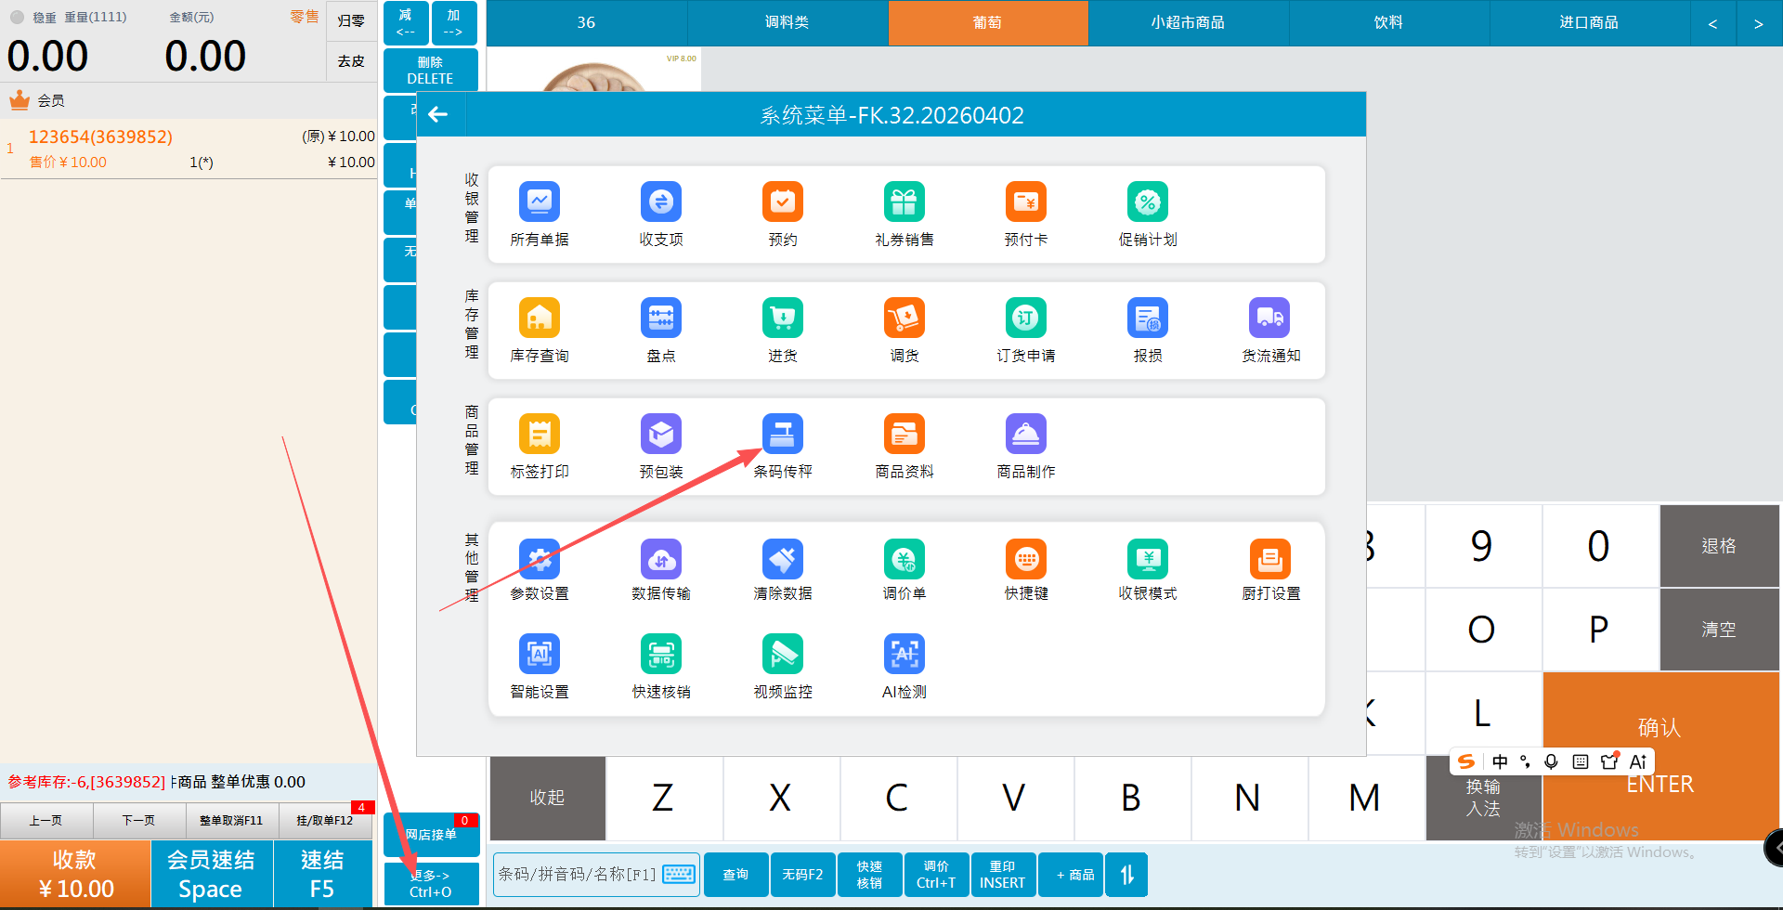The image size is (1783, 910).
Task: Switch Sogou input mode 中 indicator
Action: [x=1500, y=762]
